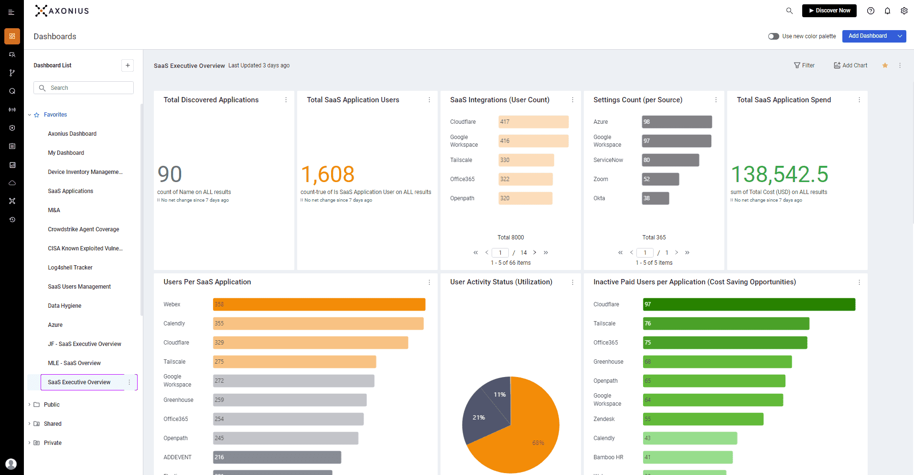
Task: Open SaaS Applications dashboard
Action: 70,191
